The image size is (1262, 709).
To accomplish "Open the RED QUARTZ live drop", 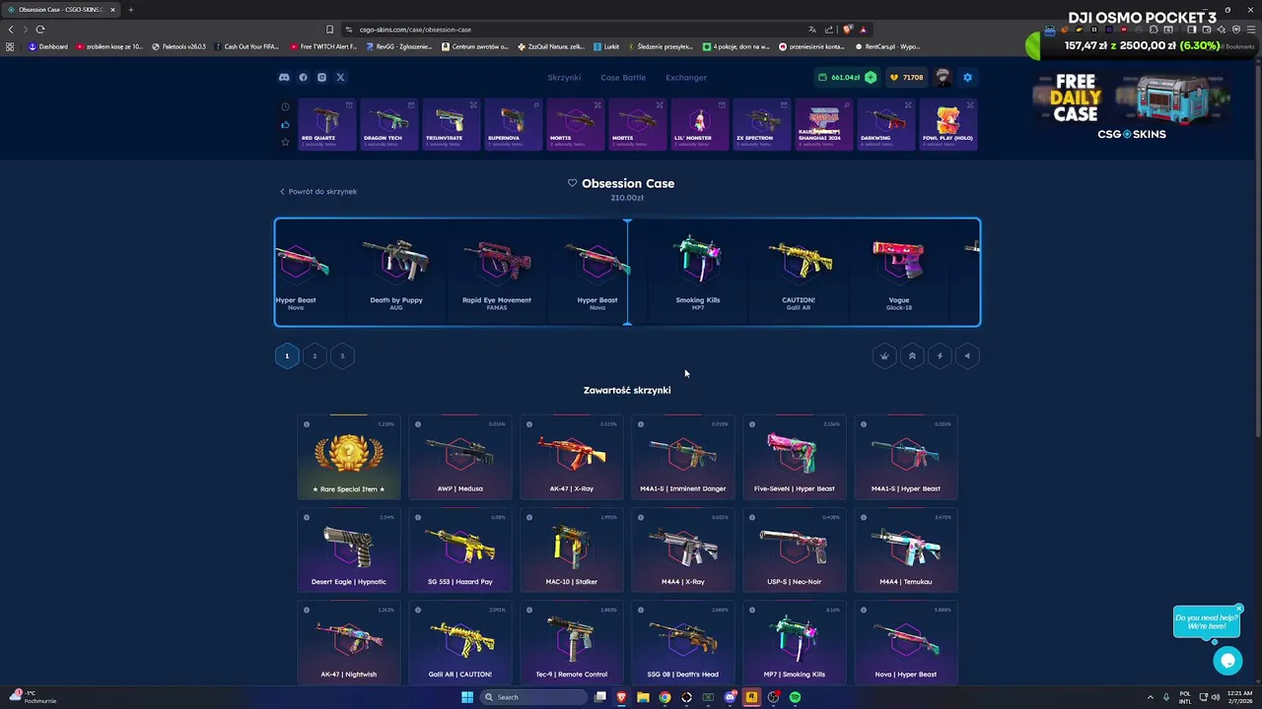I will [327, 124].
